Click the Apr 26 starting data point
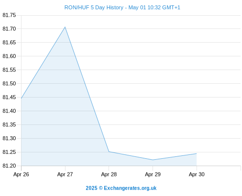The image size is (242, 196). coord(22,98)
